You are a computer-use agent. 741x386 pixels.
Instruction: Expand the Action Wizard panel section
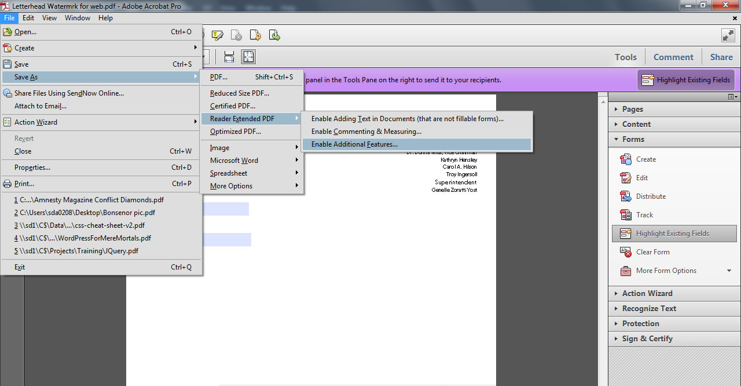coord(674,293)
